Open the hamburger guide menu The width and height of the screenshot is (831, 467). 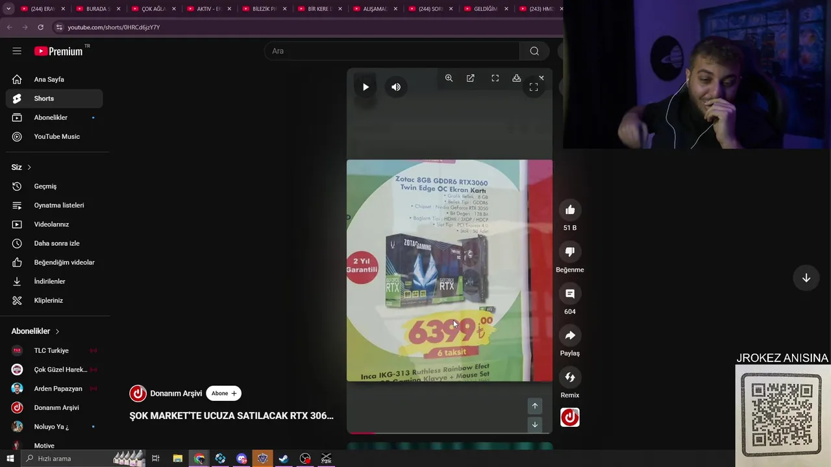(17, 51)
